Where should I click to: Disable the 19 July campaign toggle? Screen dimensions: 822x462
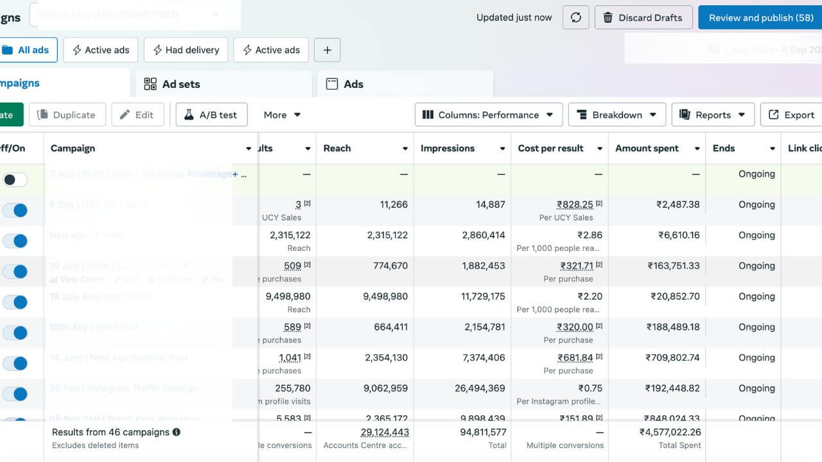coord(15,271)
